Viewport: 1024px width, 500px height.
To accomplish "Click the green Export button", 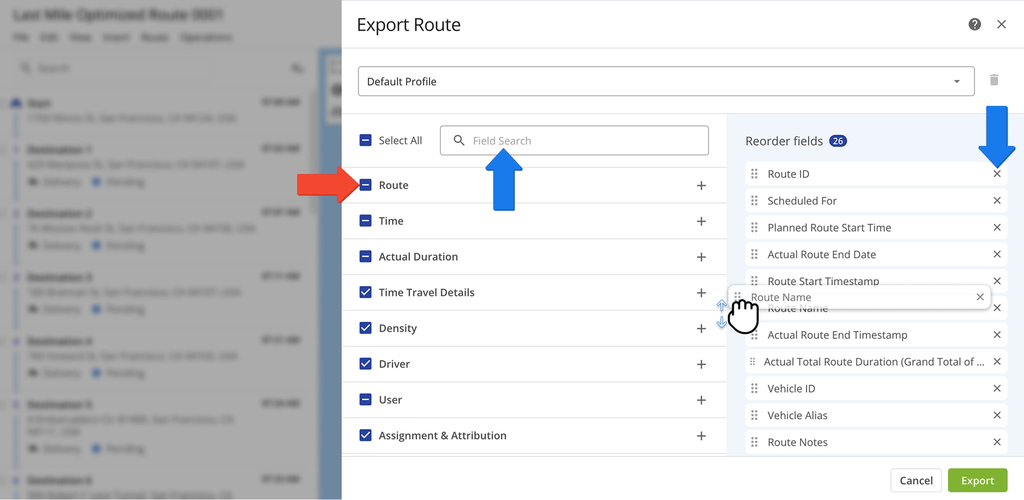I will point(977,481).
